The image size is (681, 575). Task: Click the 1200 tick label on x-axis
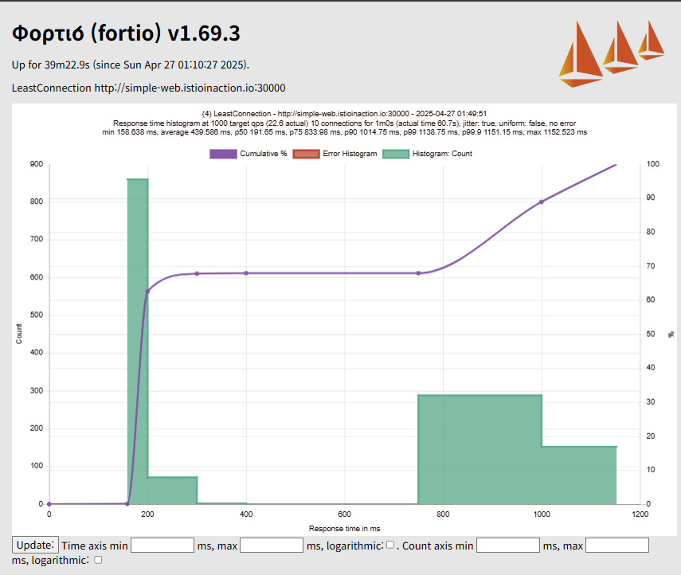click(x=640, y=514)
